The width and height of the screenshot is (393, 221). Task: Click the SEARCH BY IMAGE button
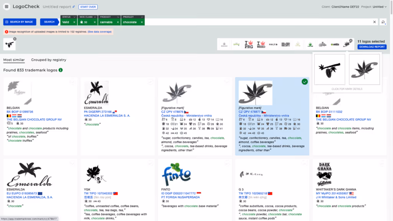pyautogui.click(x=20, y=22)
